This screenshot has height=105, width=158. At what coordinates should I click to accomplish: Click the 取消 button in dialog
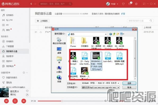[x=129, y=87]
